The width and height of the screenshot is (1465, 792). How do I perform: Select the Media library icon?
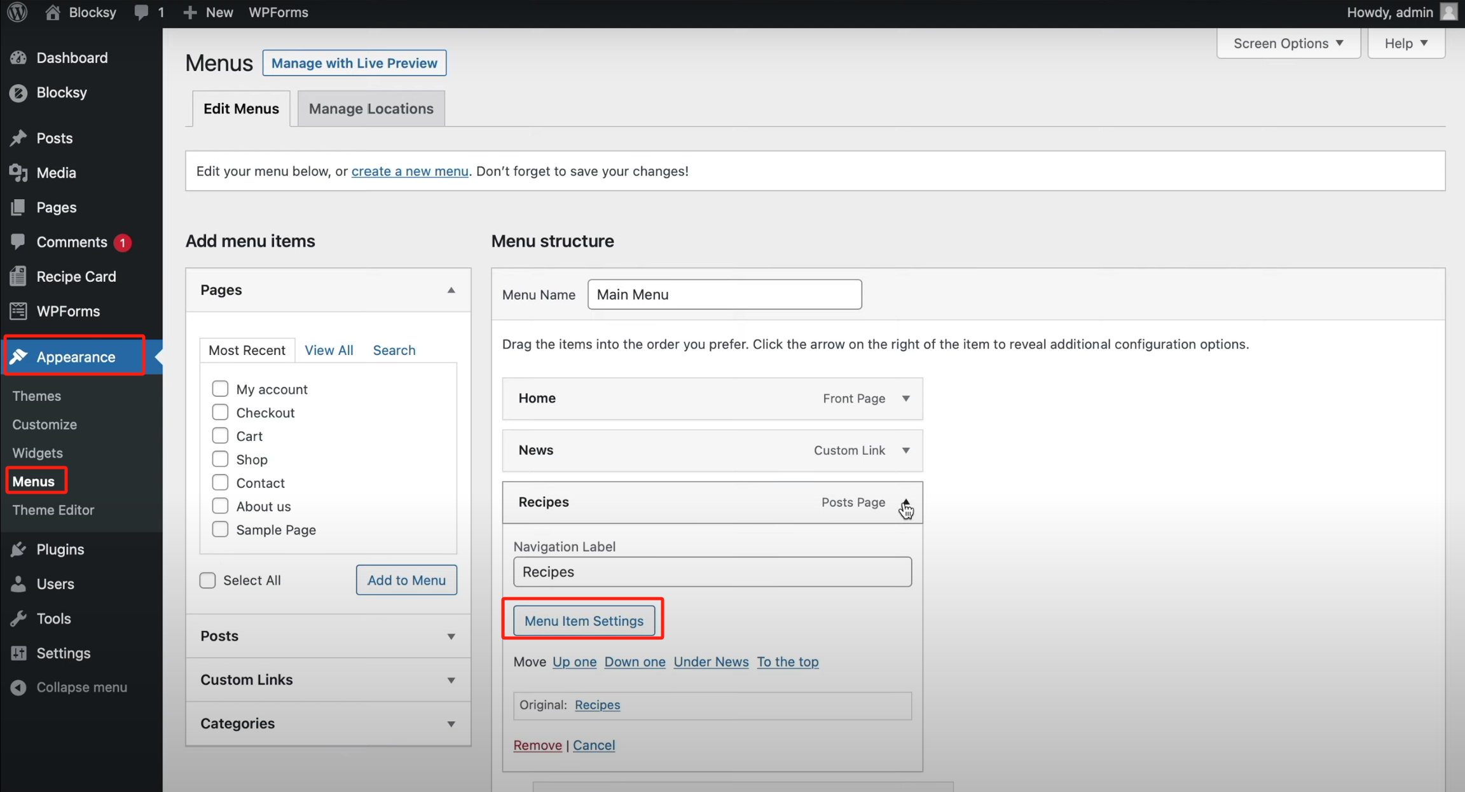pyautogui.click(x=18, y=172)
